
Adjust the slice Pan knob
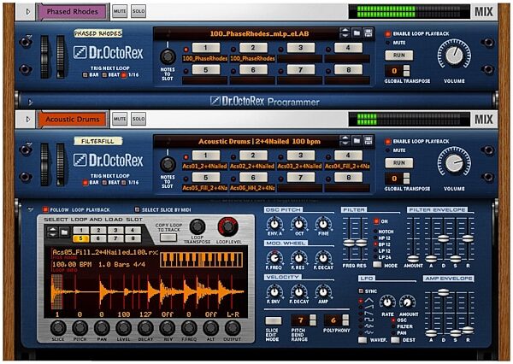(x=102, y=327)
